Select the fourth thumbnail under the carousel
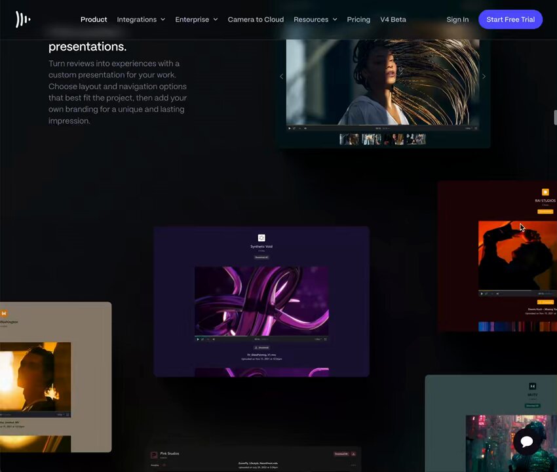Image resolution: width=557 pixels, height=472 pixels. coord(416,139)
